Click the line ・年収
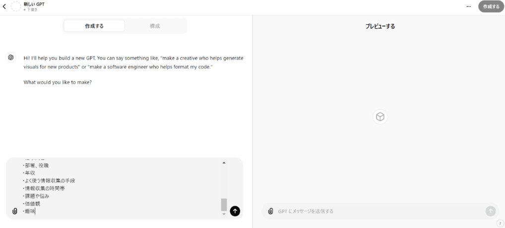The width and height of the screenshot is (505, 228). pyautogui.click(x=29, y=173)
